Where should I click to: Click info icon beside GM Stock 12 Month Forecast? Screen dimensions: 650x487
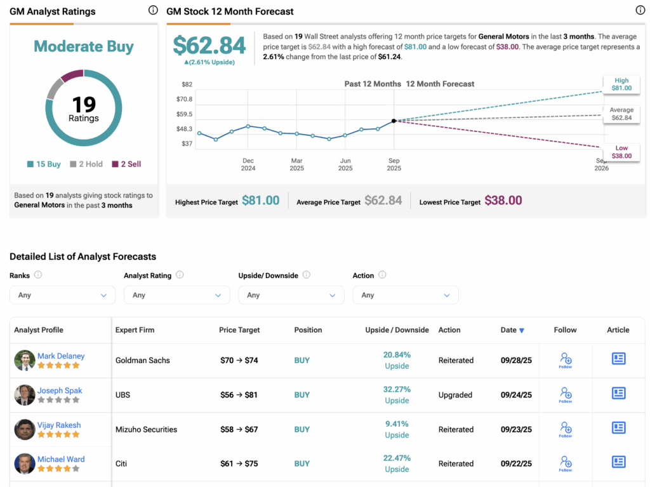[640, 10]
